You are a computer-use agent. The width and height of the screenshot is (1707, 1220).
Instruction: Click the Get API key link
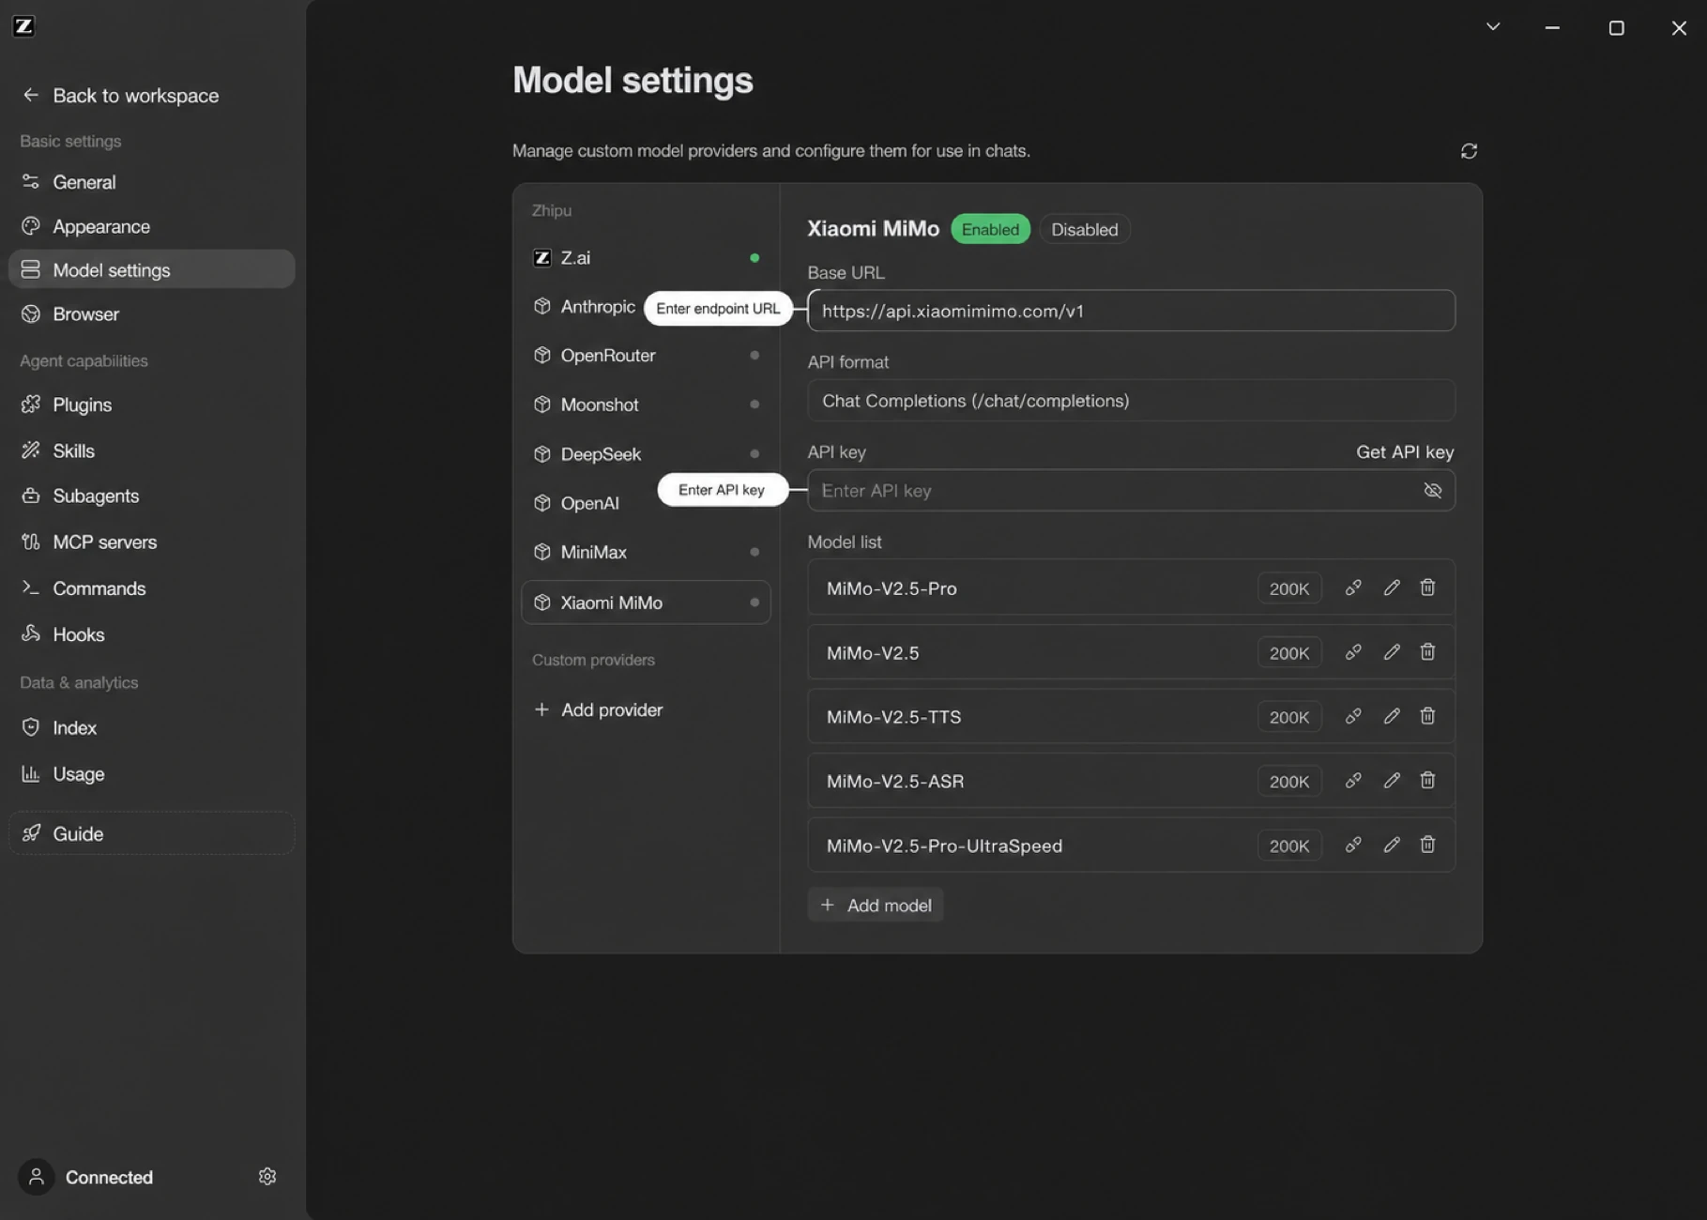1405,451
